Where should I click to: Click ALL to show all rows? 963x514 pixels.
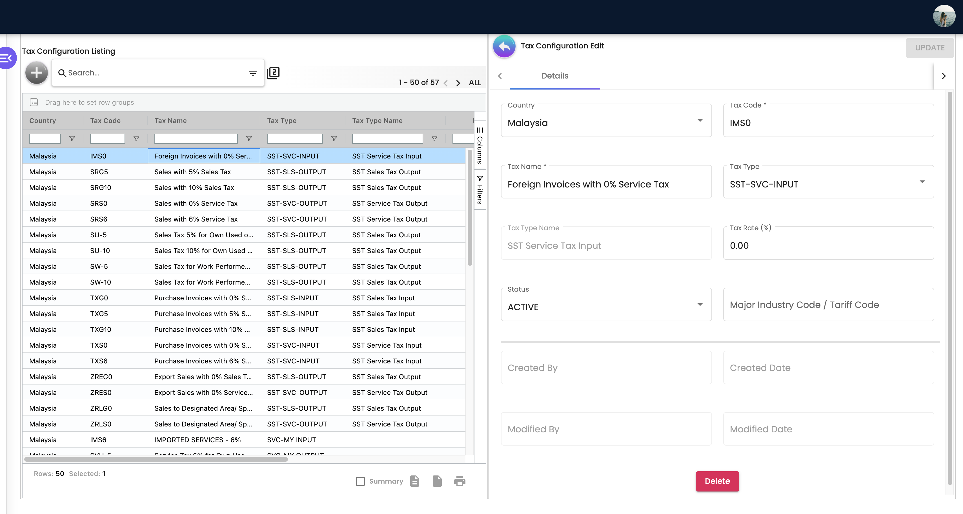point(475,82)
